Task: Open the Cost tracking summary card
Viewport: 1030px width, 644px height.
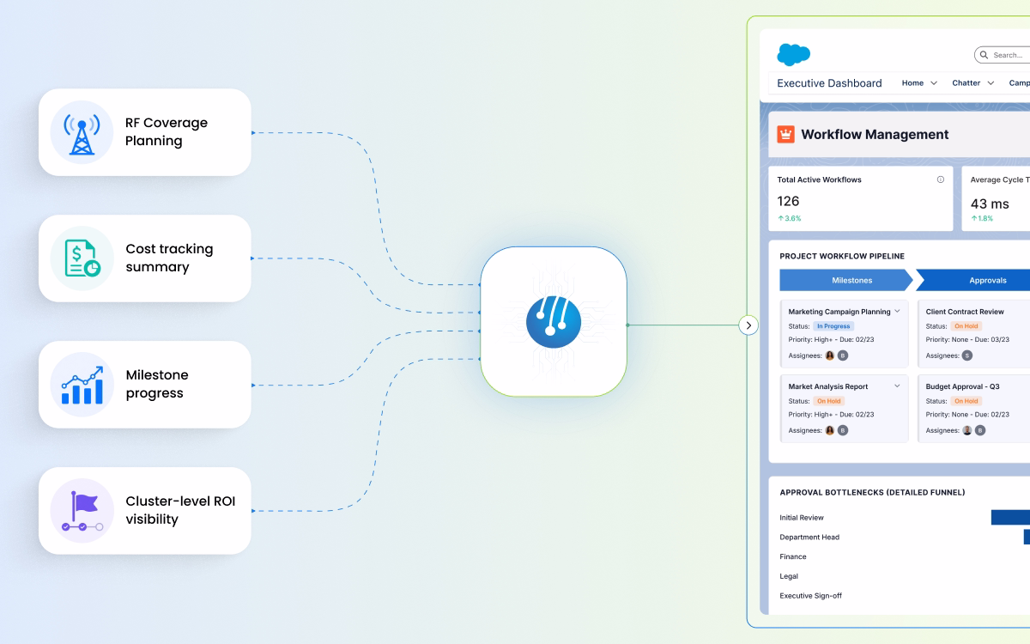Action: point(145,258)
